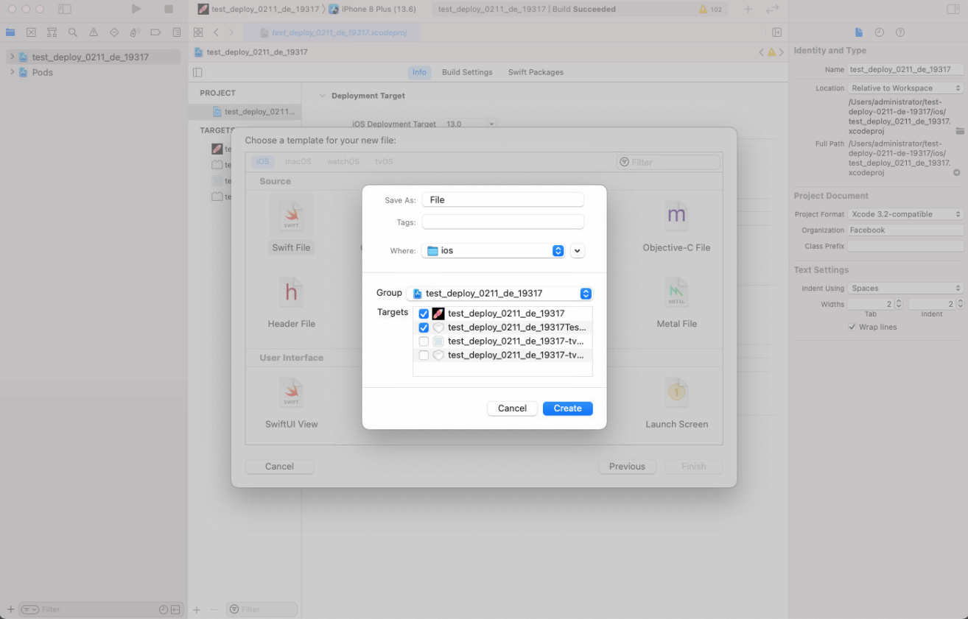
Task: Select the Launch Screen template
Action: [676, 403]
